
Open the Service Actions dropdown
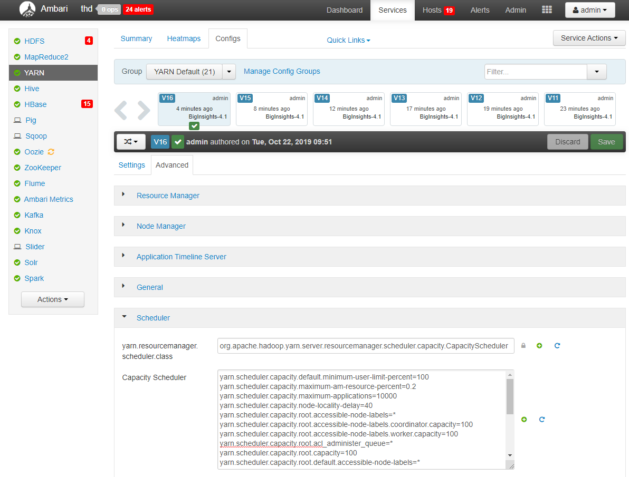[589, 38]
